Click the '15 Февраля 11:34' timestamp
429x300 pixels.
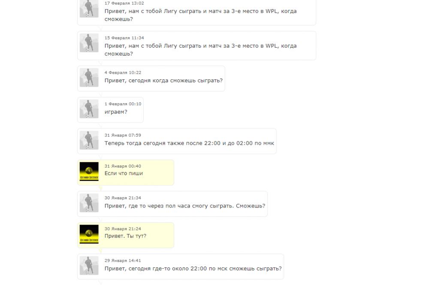click(124, 38)
